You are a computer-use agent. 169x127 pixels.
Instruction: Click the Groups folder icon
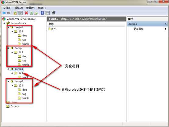point(8,106)
